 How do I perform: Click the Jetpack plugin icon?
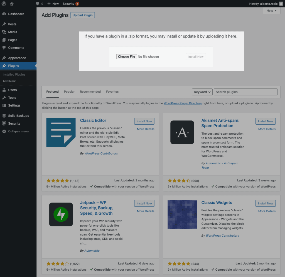pyautogui.click(x=61, y=214)
